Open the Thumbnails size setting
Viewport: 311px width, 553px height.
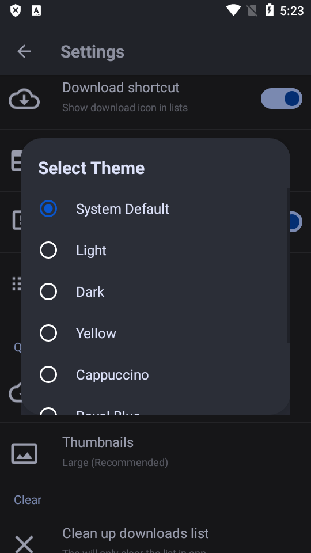tap(155, 452)
